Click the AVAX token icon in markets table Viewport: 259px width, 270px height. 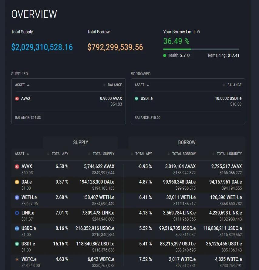17,167
